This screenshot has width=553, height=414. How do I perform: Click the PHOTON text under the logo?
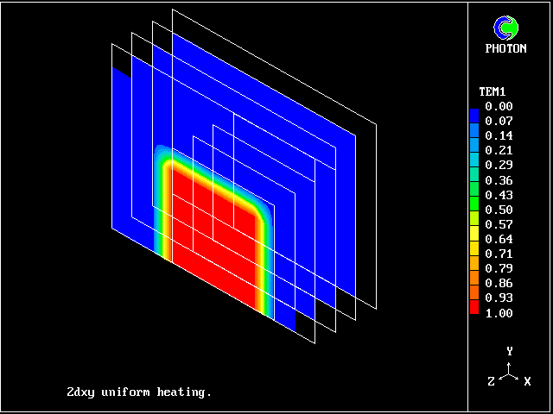pyautogui.click(x=505, y=49)
